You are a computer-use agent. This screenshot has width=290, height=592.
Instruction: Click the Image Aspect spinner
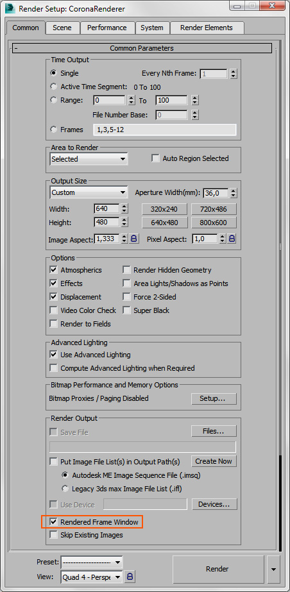[125, 239]
